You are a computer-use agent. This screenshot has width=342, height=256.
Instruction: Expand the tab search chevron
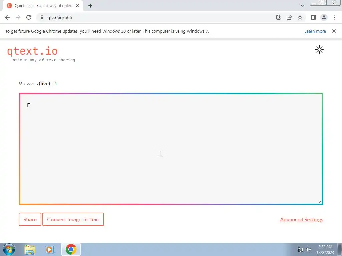click(302, 6)
